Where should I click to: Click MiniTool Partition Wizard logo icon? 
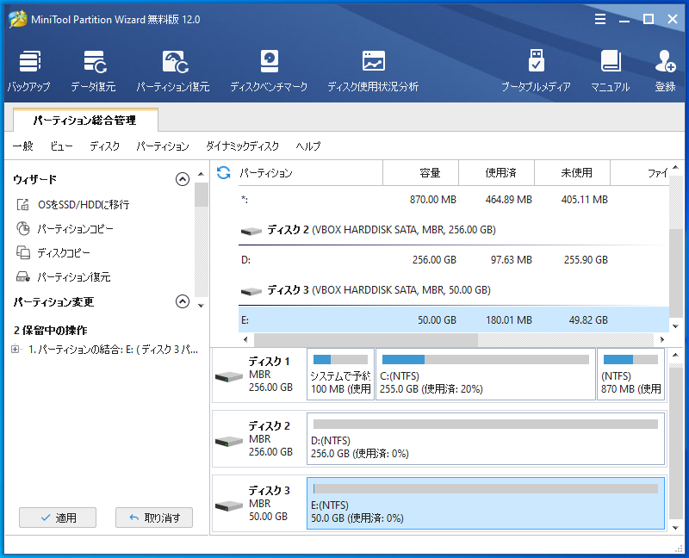[17, 19]
